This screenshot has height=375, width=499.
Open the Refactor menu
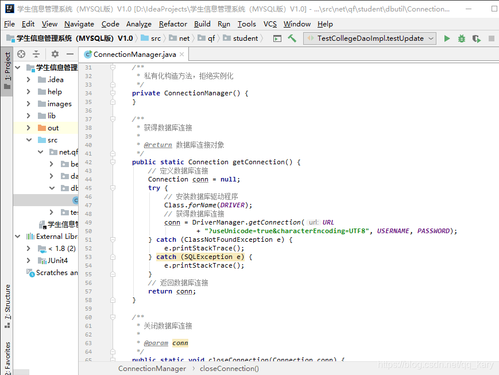tap(173, 24)
